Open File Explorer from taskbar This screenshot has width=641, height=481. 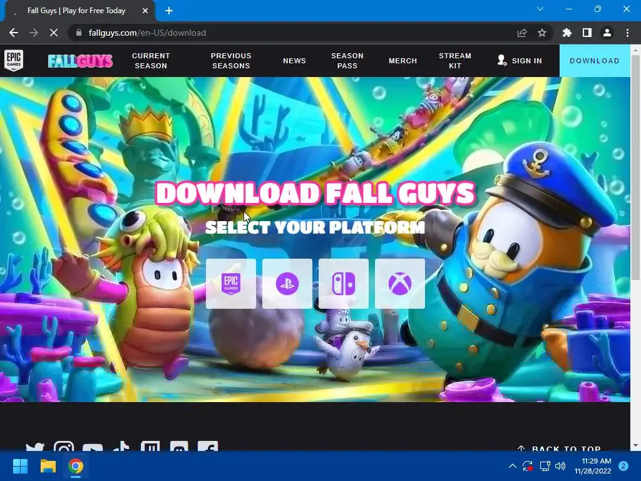coord(48,466)
